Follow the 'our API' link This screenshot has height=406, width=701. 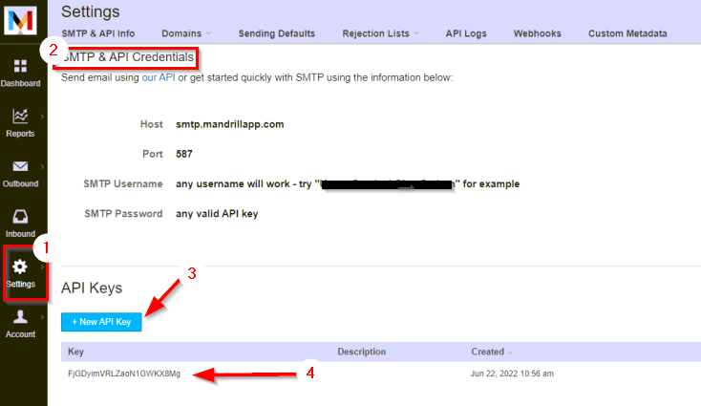(159, 77)
